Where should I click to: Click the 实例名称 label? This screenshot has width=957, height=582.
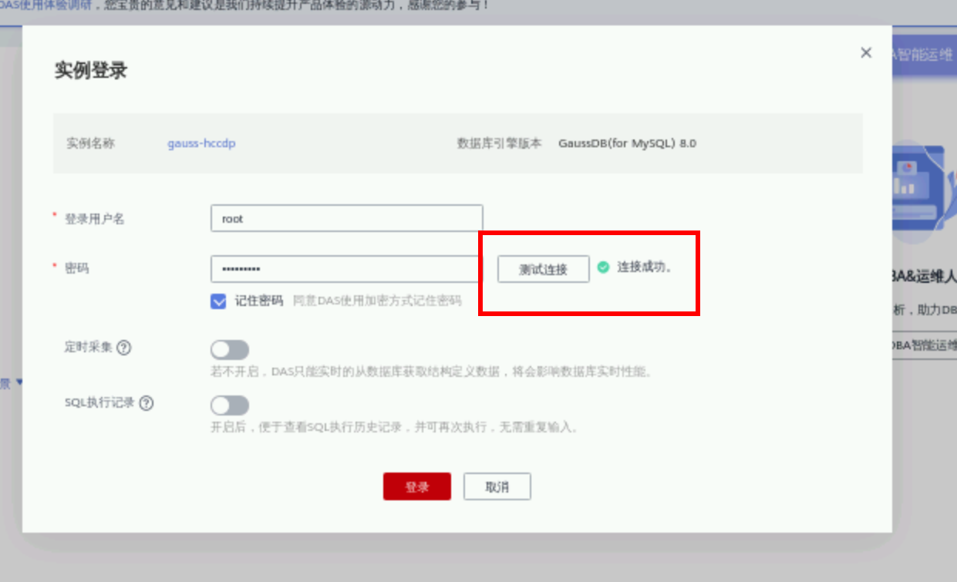[x=90, y=143]
